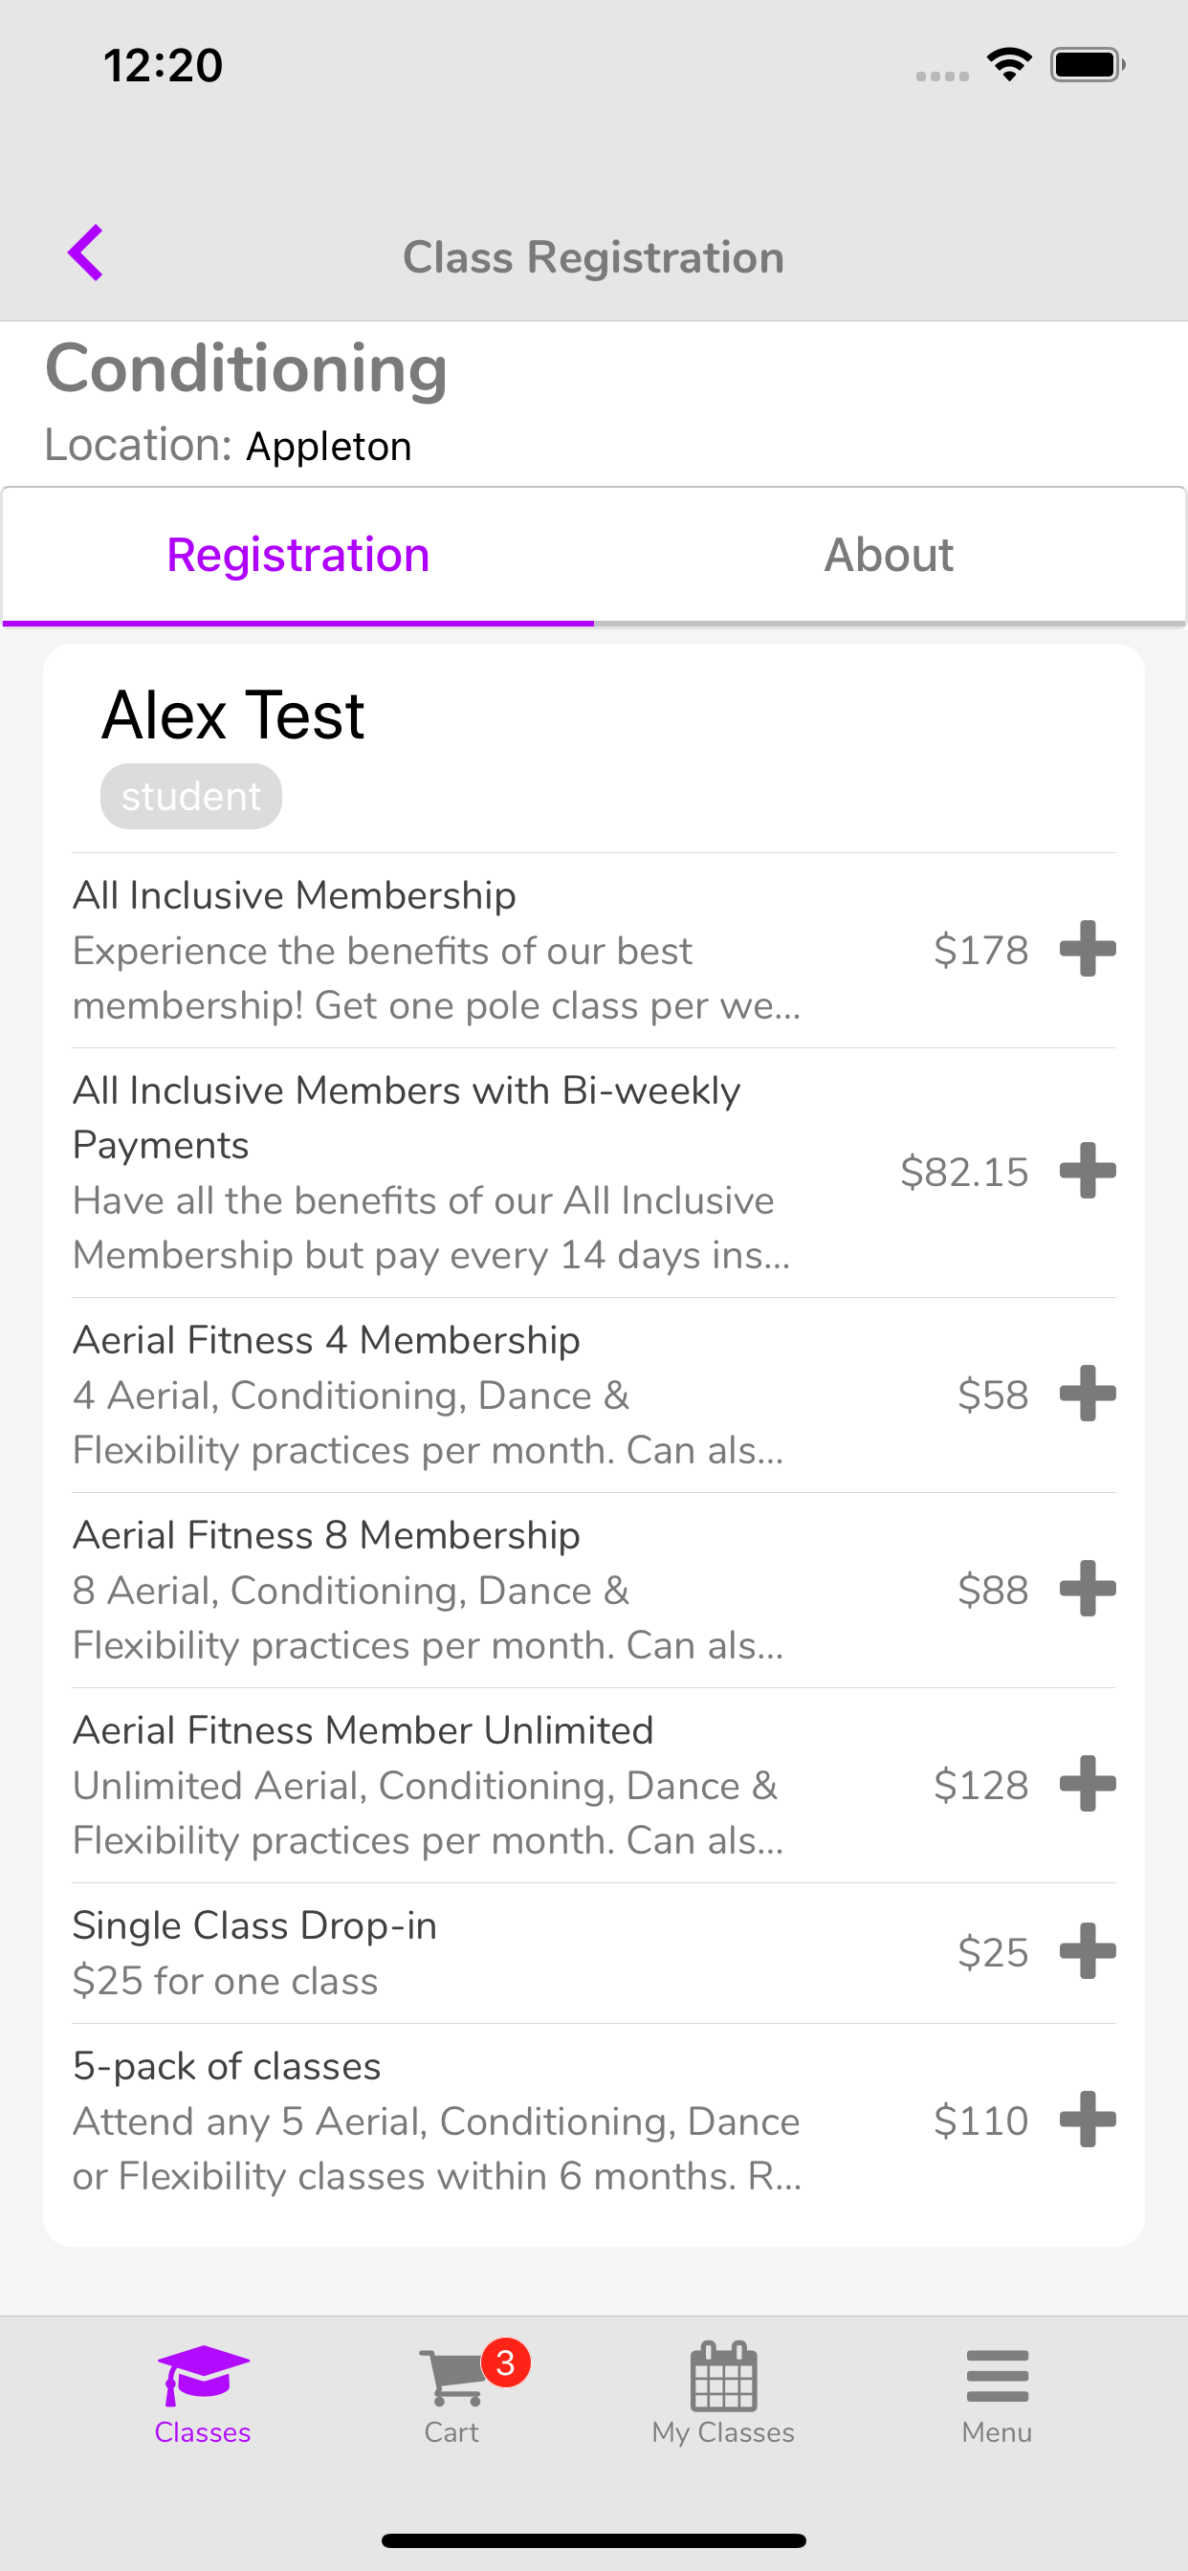Open the Cart with 3 items
Viewport: 1188px width, 2571px height.
[x=452, y=2390]
